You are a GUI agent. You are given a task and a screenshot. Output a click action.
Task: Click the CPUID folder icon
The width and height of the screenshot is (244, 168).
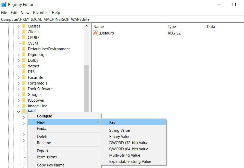24,38
